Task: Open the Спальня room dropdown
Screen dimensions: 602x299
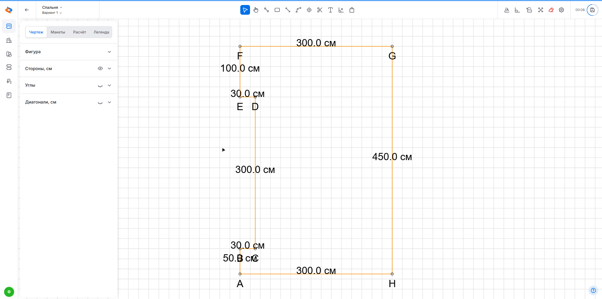Action: click(x=52, y=7)
